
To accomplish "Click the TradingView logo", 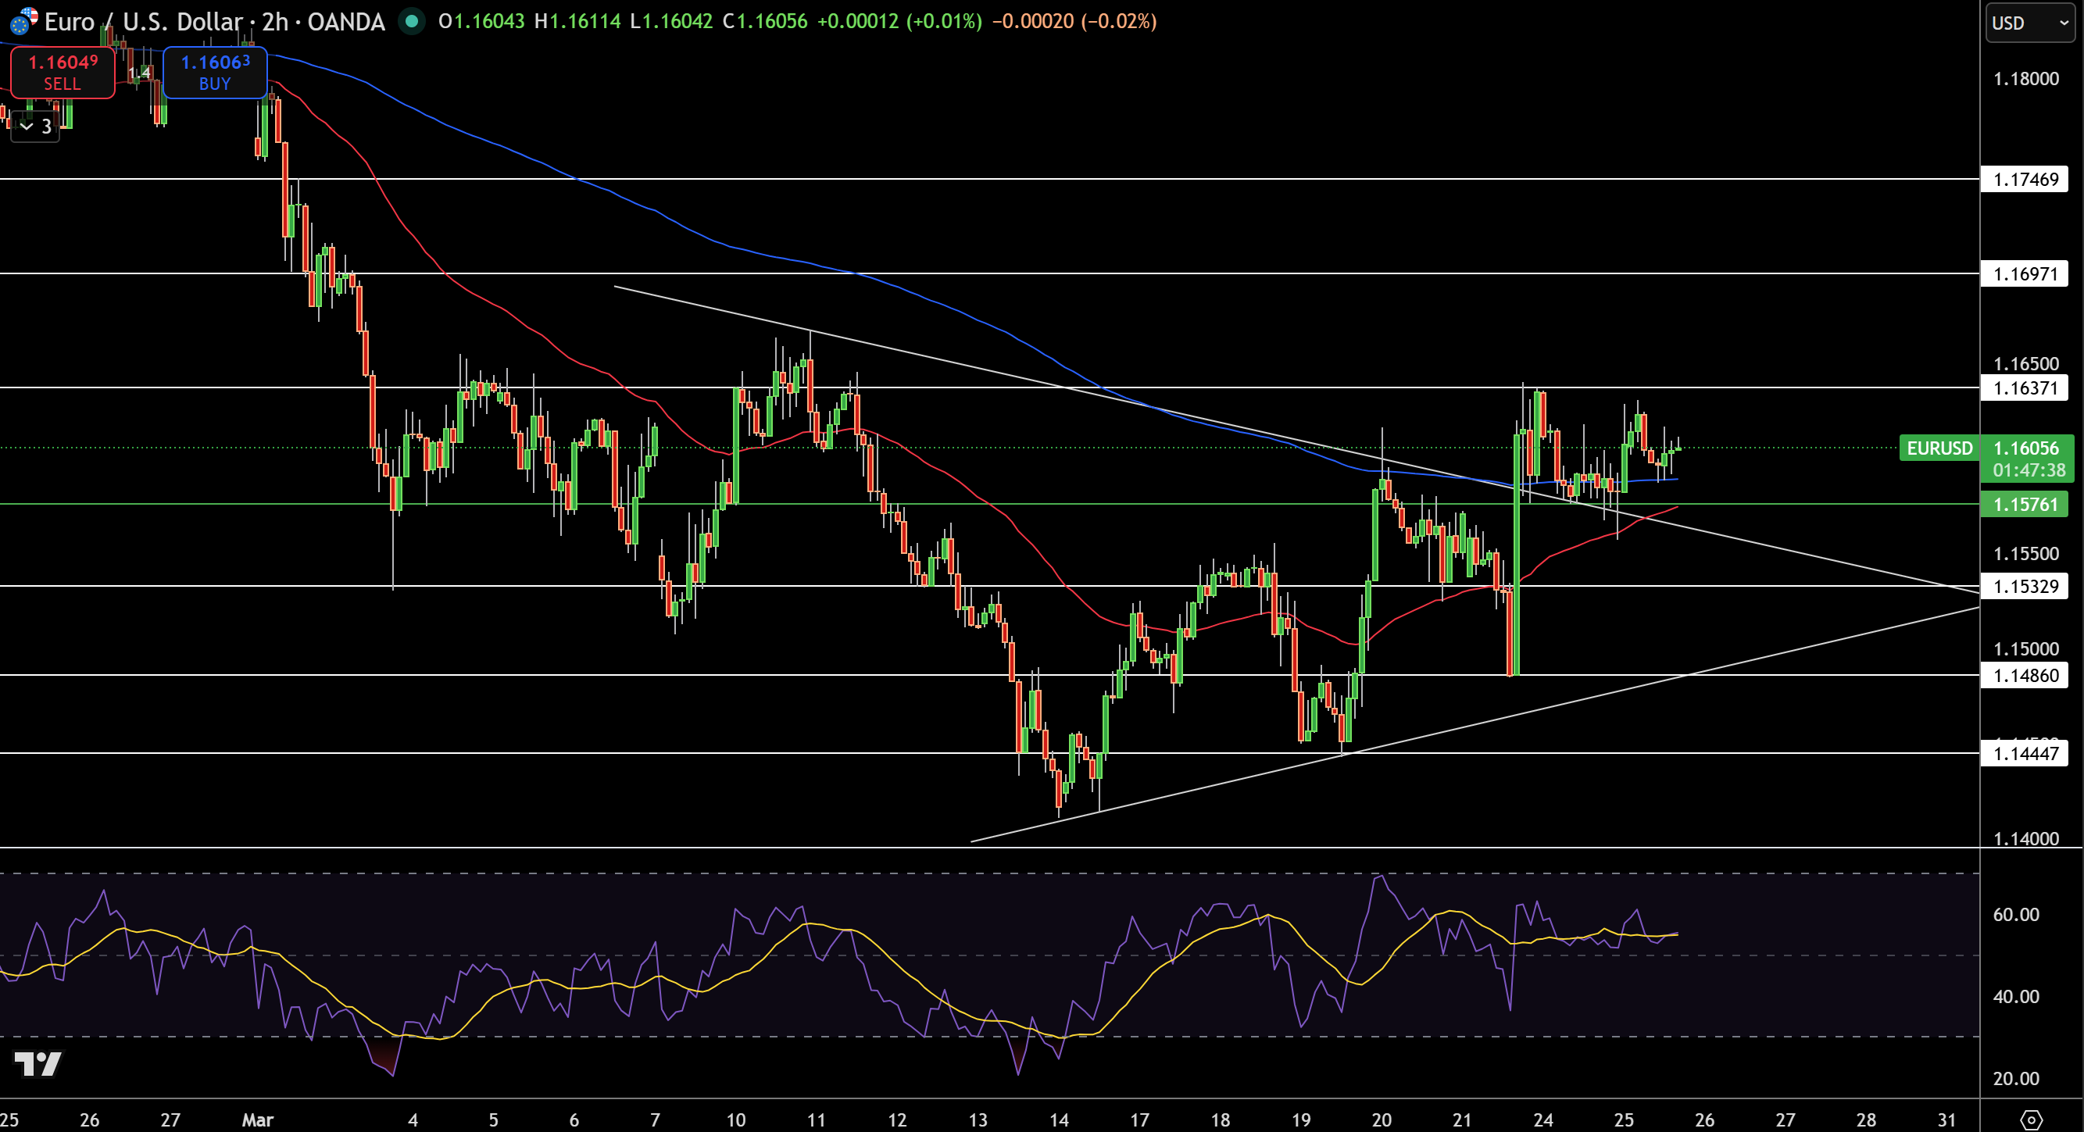I will (38, 1063).
